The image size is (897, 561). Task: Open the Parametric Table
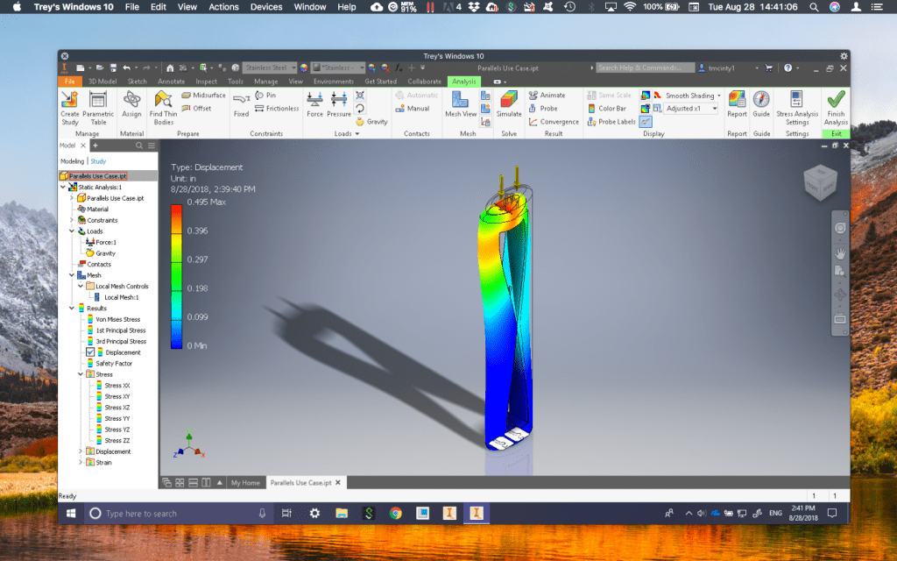[98, 108]
